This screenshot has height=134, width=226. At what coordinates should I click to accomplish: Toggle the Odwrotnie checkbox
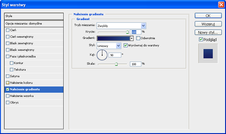coord(138,38)
